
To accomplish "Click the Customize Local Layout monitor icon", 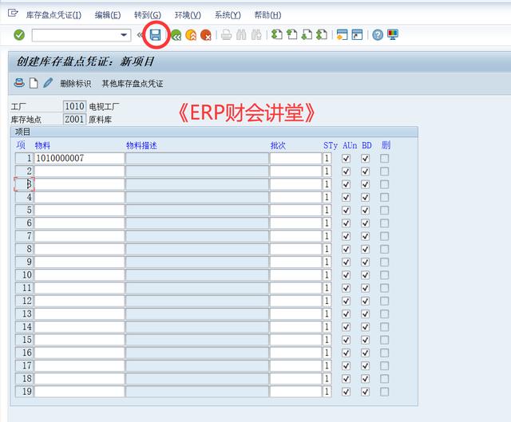I will coord(393,34).
